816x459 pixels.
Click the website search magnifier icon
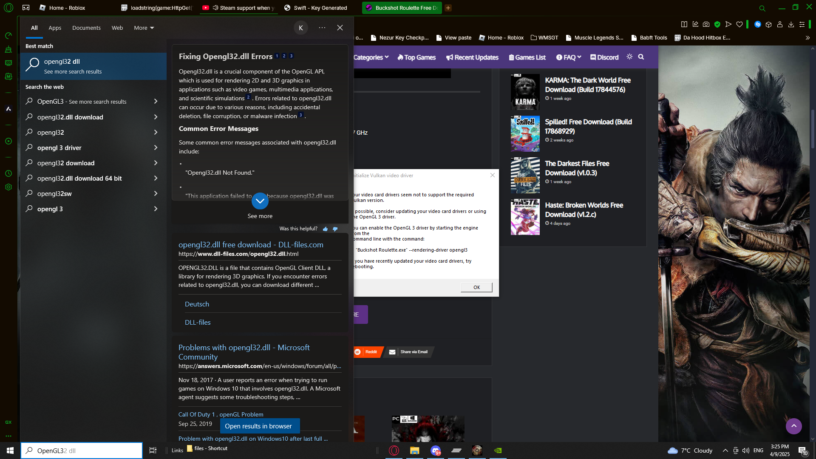click(x=641, y=57)
